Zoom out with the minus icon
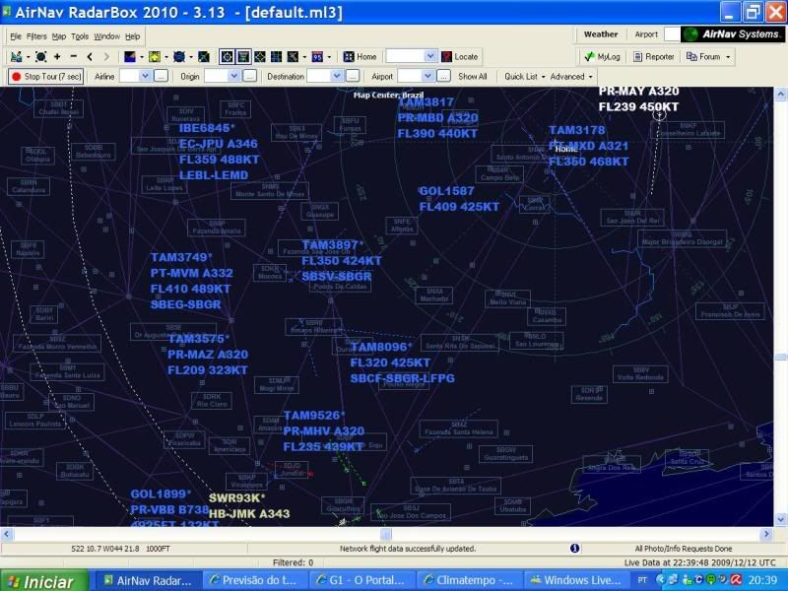The height and width of the screenshot is (591, 788). click(x=74, y=57)
